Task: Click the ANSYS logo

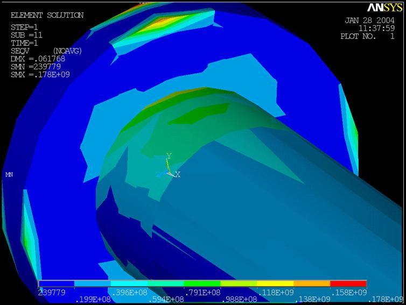Action: (385, 8)
